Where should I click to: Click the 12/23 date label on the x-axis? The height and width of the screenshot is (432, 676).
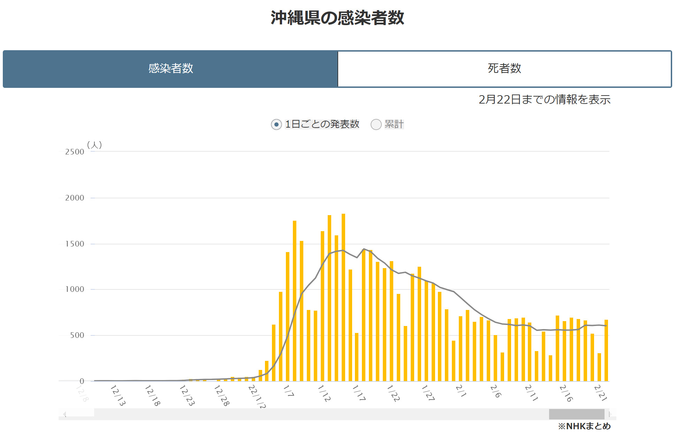(x=187, y=395)
